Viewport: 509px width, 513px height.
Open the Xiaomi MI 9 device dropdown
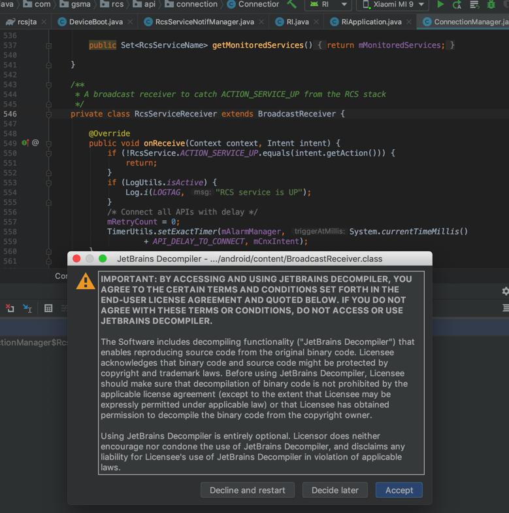click(393, 5)
